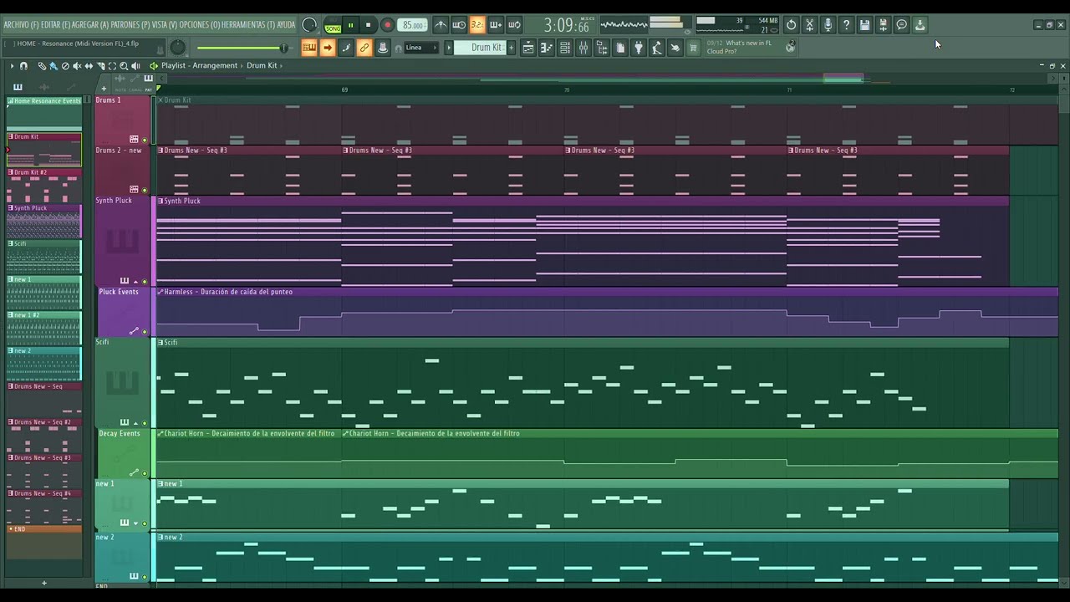This screenshot has height=602, width=1070.
Task: Select the Home Resonance Events clip in picker
Action: (44, 115)
